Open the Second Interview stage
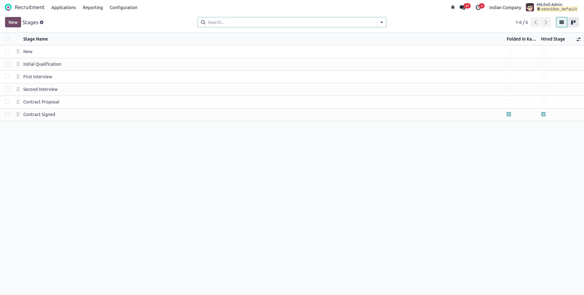The image size is (584, 295). (x=41, y=89)
